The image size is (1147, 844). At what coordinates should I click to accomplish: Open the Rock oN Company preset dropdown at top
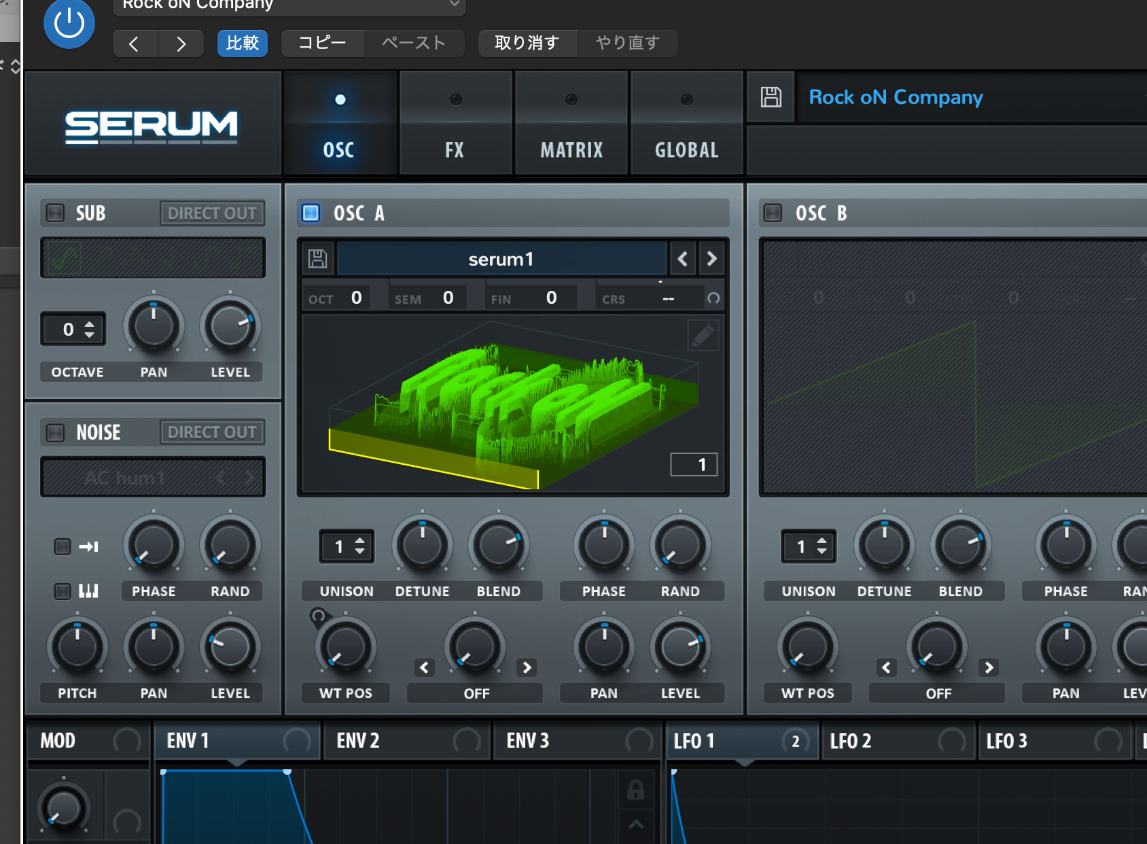click(289, 5)
